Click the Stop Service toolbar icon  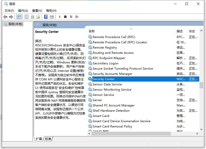coord(65,17)
